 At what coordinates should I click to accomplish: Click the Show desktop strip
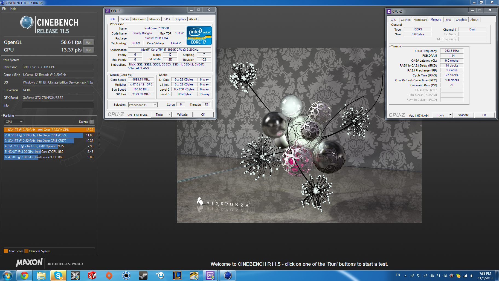[x=497, y=276]
